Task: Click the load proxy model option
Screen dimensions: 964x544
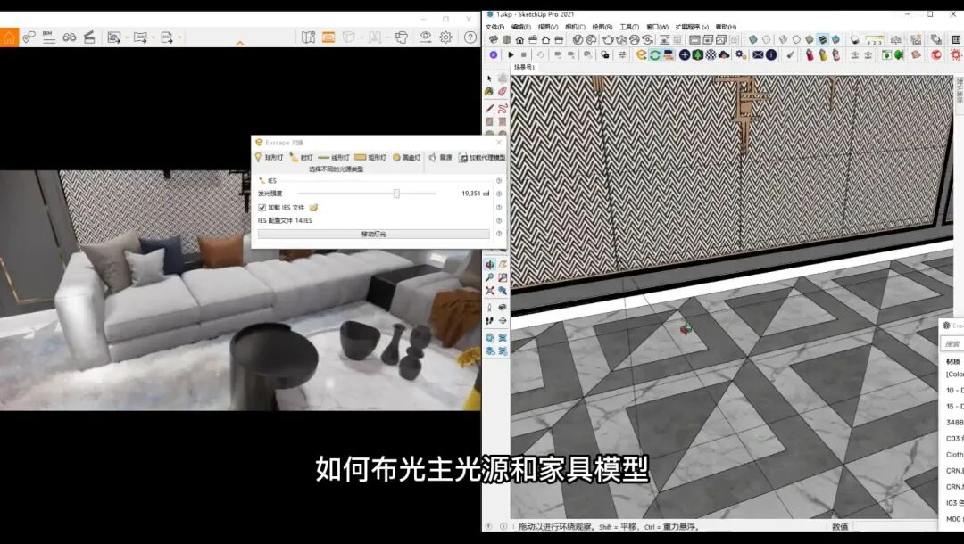Action: click(x=482, y=158)
